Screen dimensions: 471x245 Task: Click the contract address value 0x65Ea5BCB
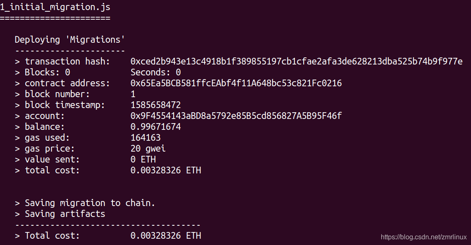[x=236, y=83]
